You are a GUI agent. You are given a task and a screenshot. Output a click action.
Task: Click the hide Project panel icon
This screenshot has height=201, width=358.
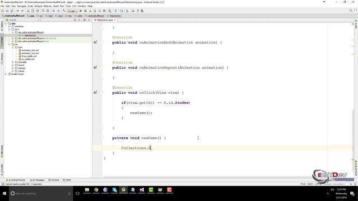89,20
